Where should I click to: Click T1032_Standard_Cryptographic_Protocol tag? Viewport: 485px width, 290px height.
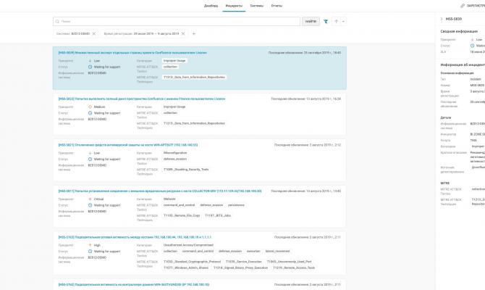point(191,262)
